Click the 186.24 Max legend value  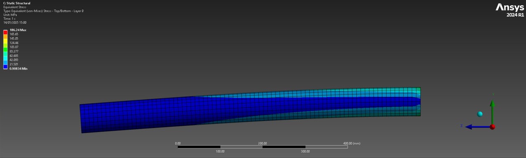[18, 30]
